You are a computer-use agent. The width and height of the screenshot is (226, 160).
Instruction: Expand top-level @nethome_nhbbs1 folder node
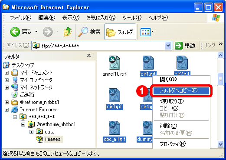pos(7,102)
